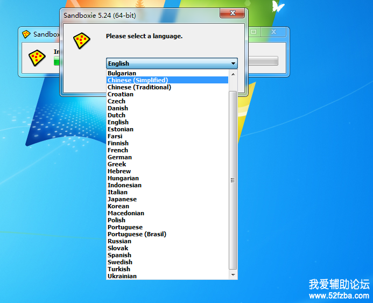Collapse the English language combo box
The height and width of the screenshot is (303, 373).
click(172, 64)
